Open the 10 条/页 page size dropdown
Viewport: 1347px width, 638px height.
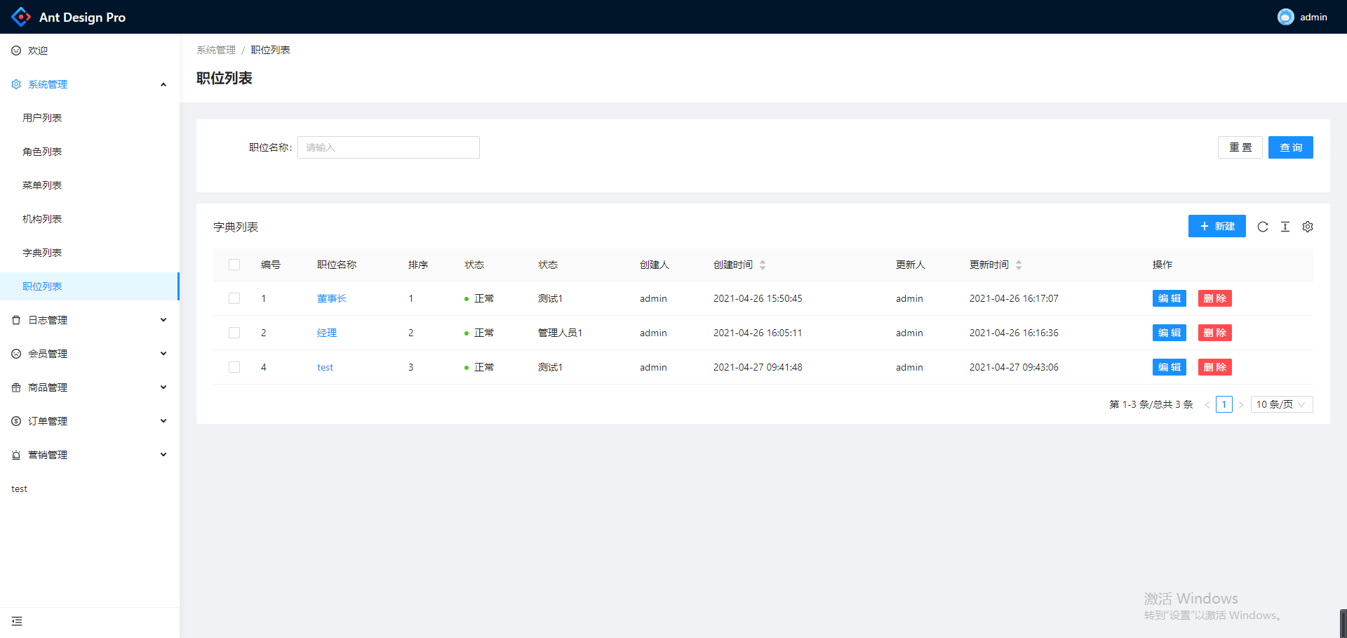click(x=1282, y=404)
